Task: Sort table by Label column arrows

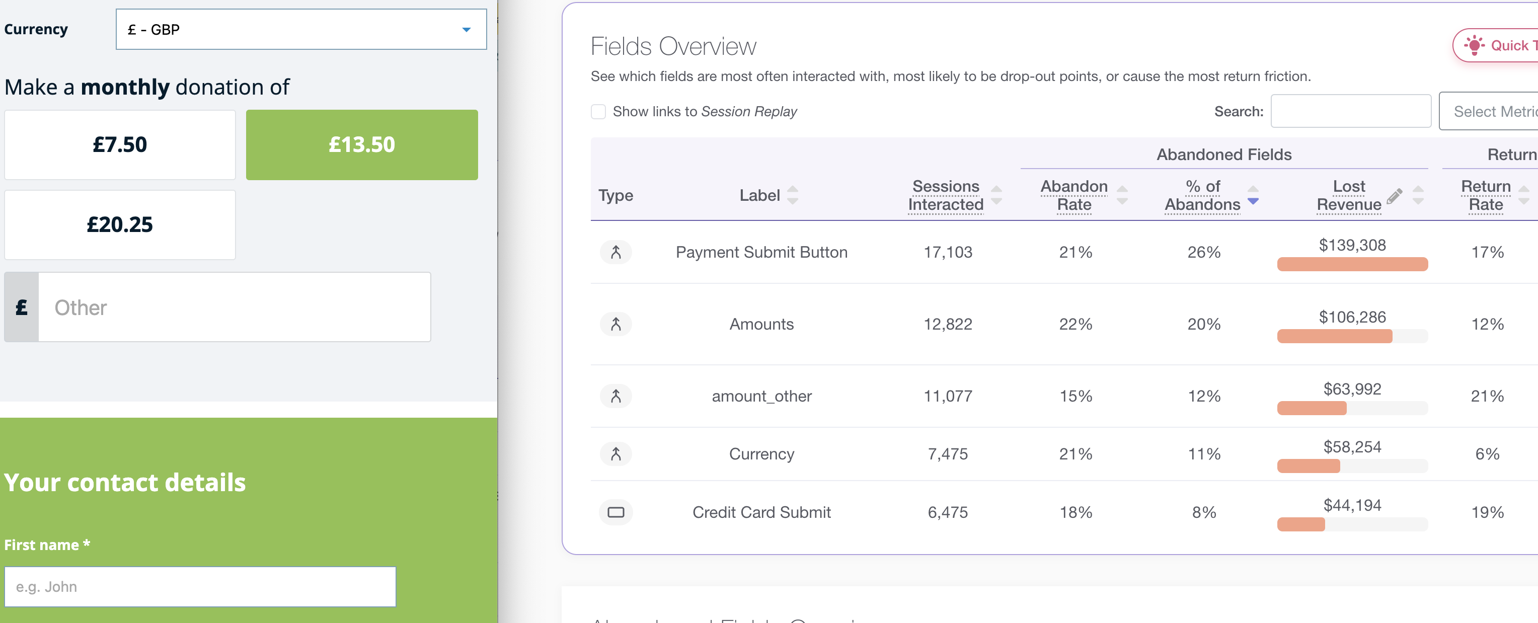Action: pos(792,195)
